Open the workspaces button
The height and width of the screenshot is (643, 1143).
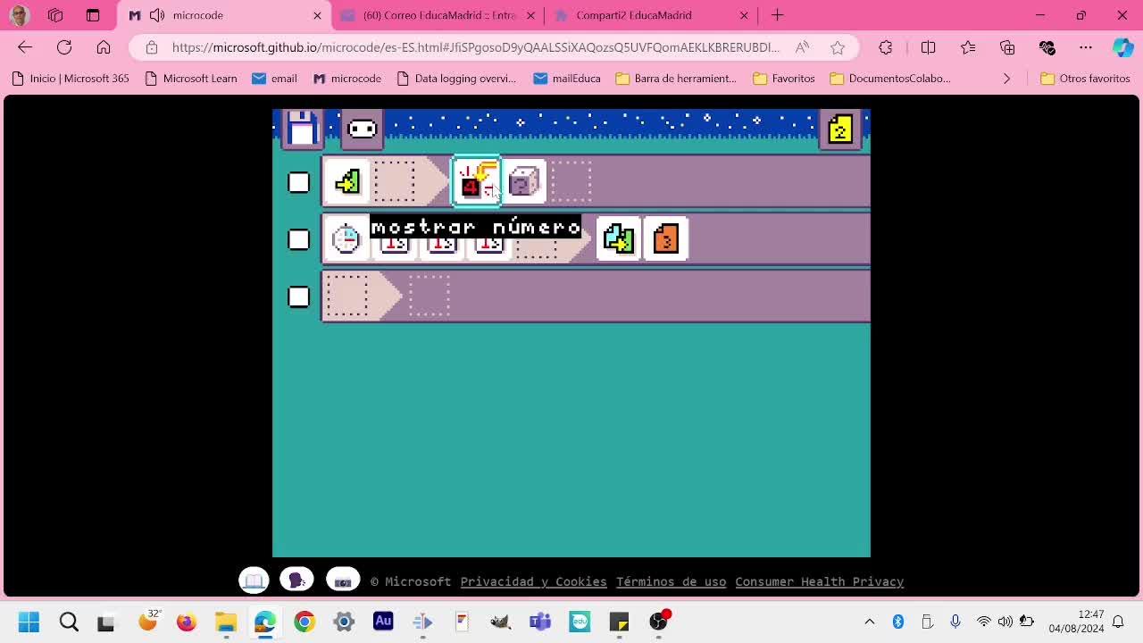55,15
